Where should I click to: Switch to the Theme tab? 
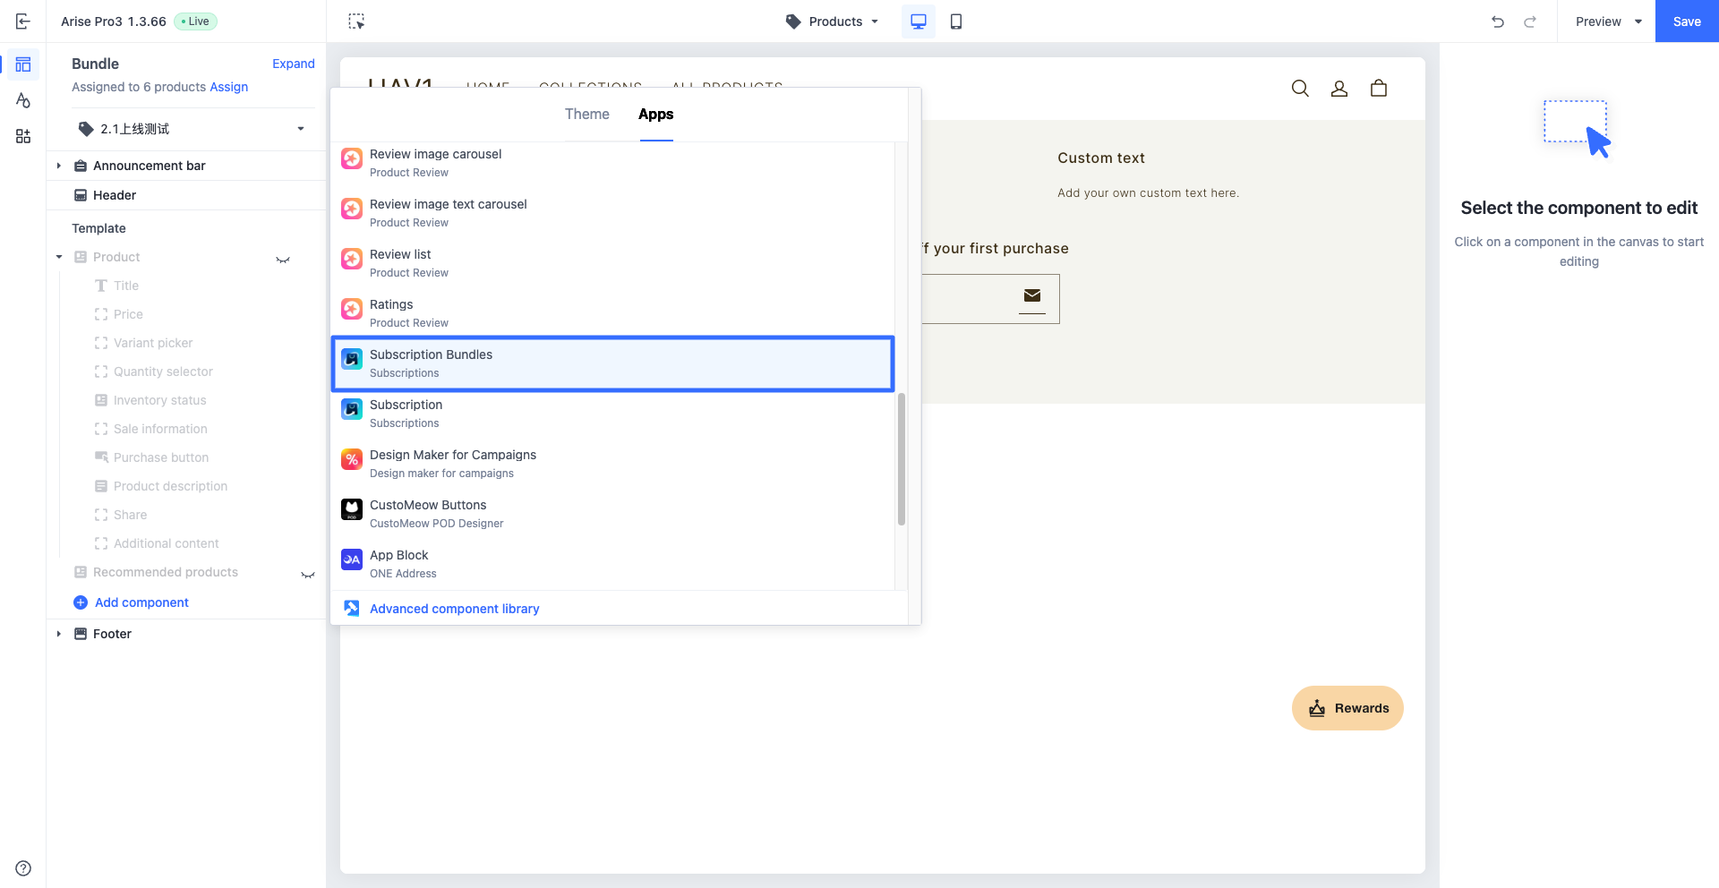(586, 115)
